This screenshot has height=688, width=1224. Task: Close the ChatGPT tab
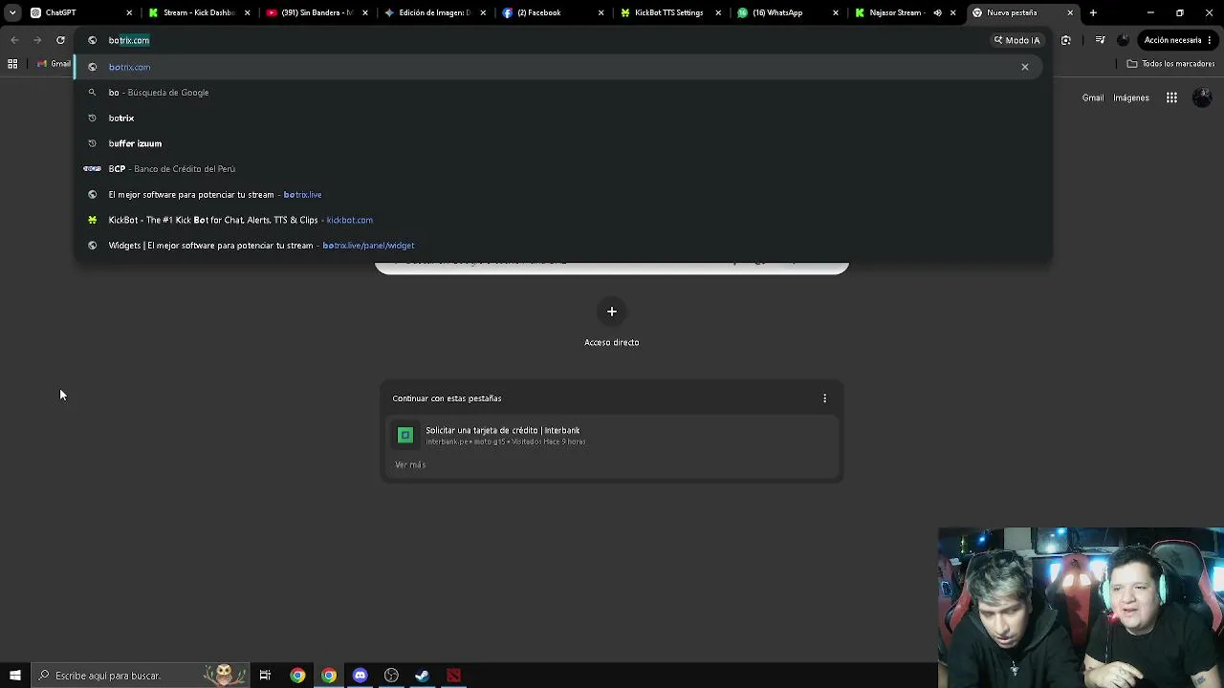pos(129,12)
